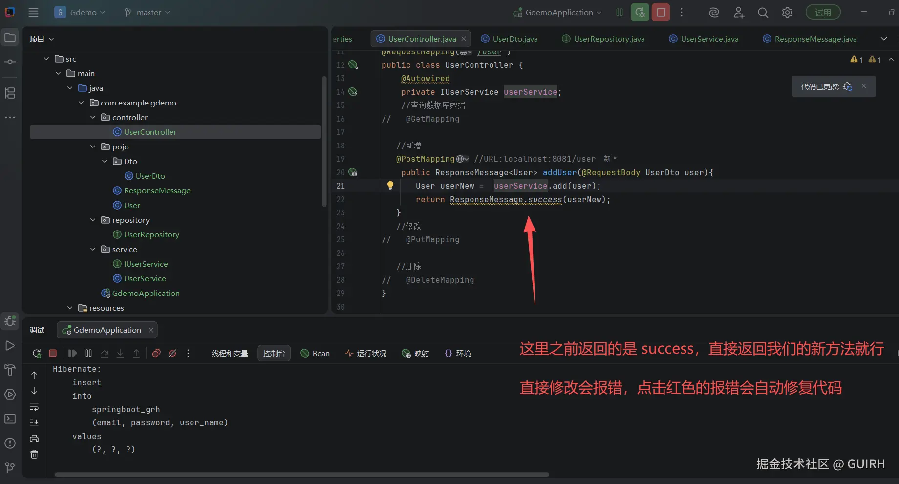Resume program in the debug toolbar
The width and height of the screenshot is (899, 484).
coord(72,353)
